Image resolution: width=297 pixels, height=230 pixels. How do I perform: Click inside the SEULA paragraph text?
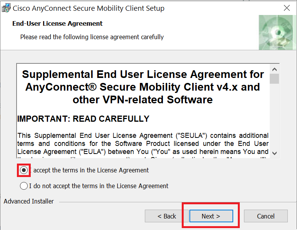[143, 144]
